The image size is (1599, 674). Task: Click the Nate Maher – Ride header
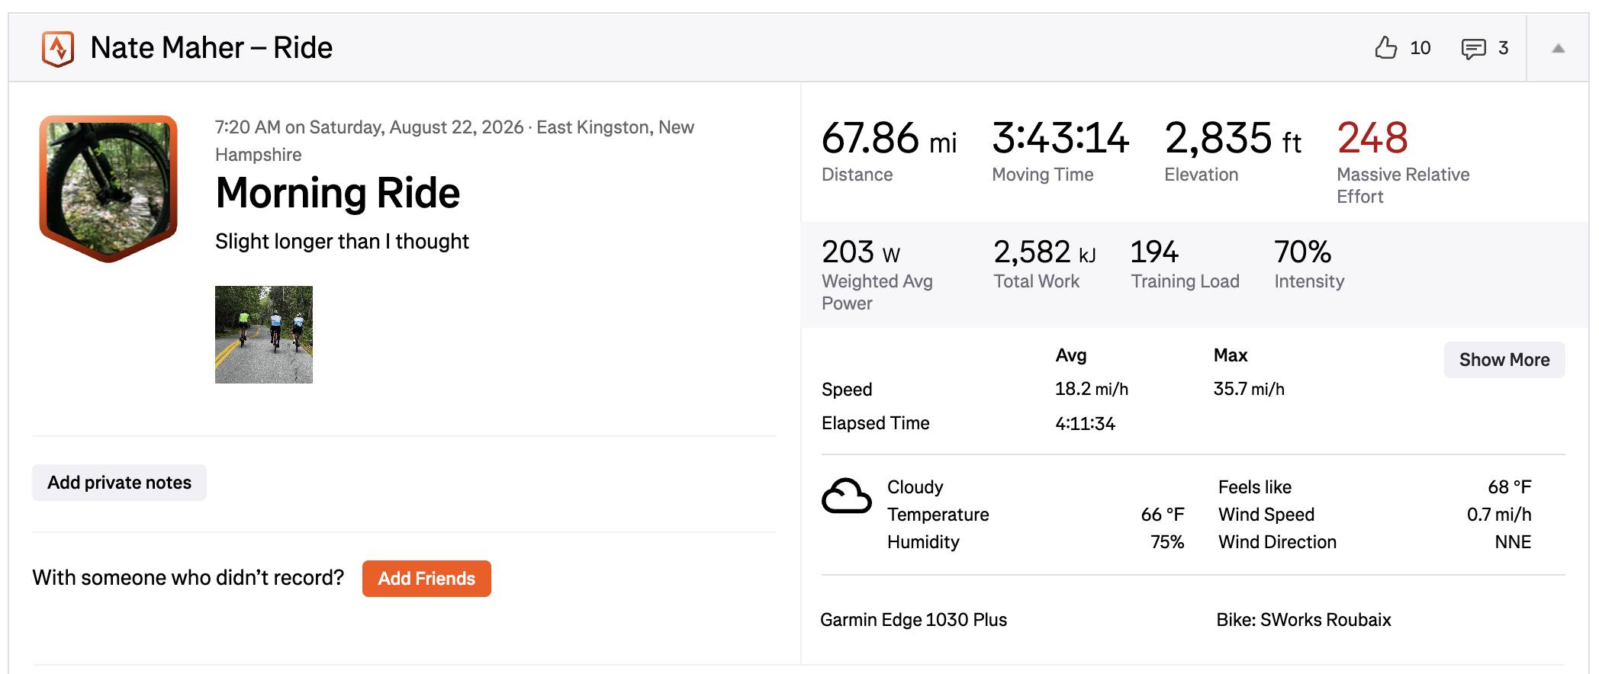(211, 48)
